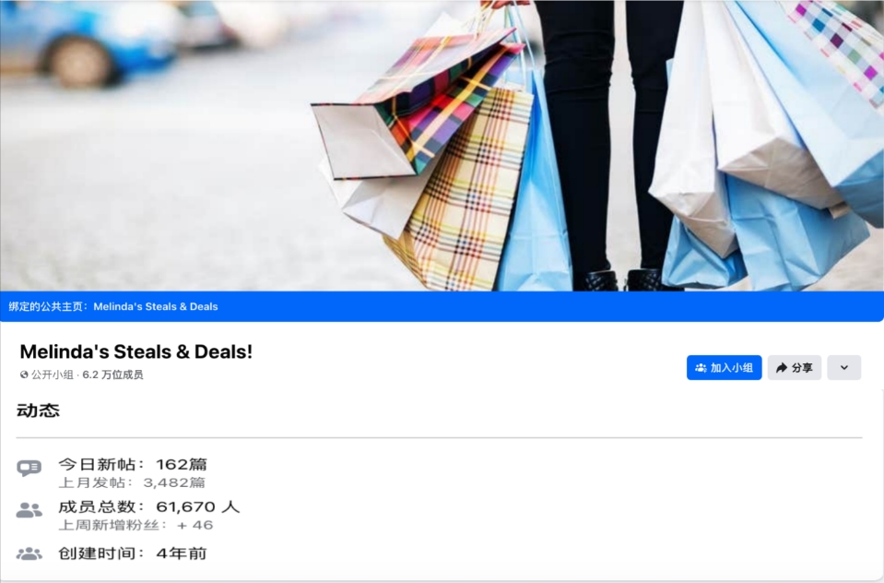Click the 加入小组 join group button
Screen dimensions: 884x583
tap(724, 367)
